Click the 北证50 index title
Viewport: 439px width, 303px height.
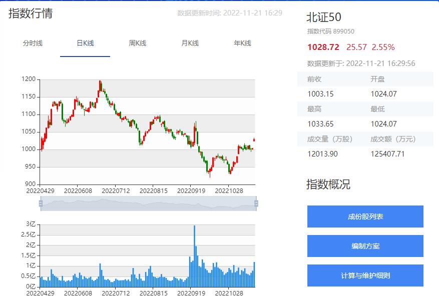click(324, 17)
